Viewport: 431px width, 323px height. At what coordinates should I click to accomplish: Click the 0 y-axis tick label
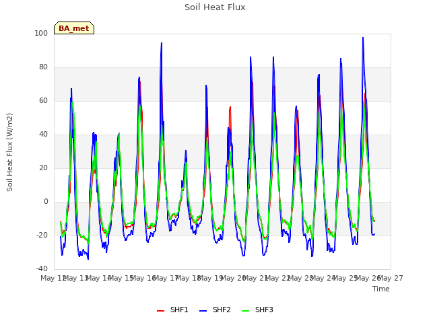tap(46, 202)
